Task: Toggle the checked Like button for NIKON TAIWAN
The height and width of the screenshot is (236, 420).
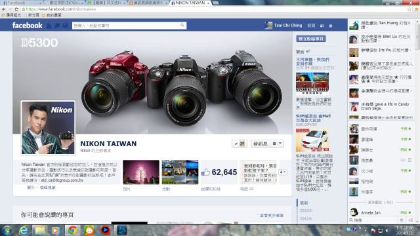Action: [x=240, y=144]
